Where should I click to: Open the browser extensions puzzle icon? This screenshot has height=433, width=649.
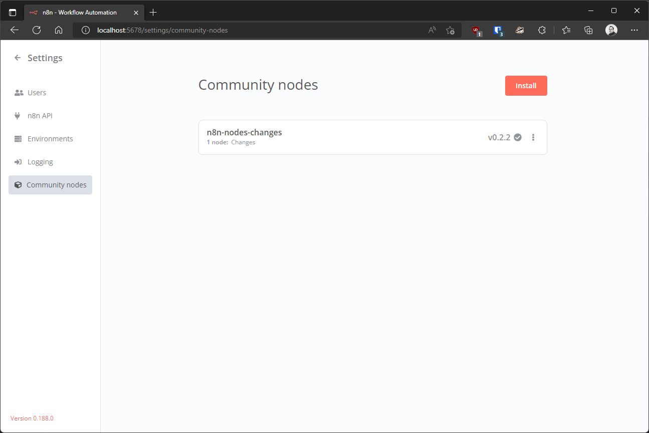(x=542, y=30)
